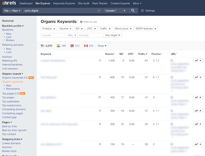Open the Traffic filter dropdown
Viewport: 205px width, 156px height.
point(105,28)
